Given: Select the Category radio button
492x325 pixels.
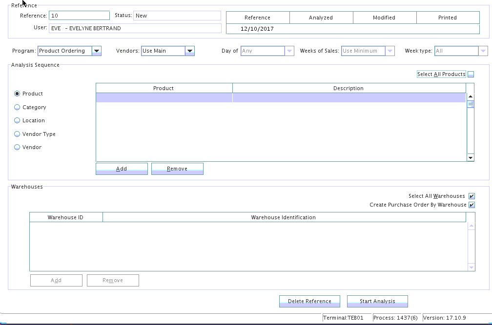Looking at the screenshot, I should [x=17, y=107].
